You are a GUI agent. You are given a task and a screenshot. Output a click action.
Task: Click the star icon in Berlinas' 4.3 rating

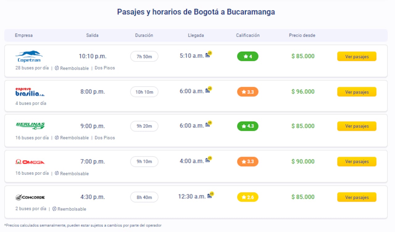(243, 126)
